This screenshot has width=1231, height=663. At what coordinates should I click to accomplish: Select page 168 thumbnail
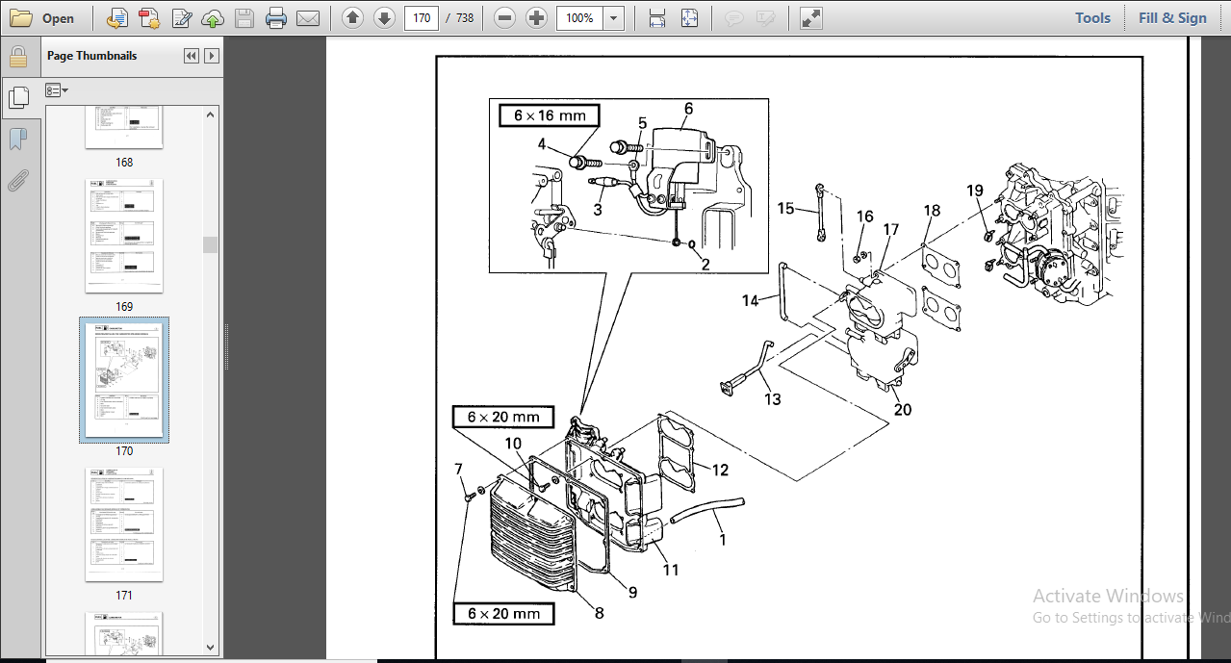click(x=124, y=127)
